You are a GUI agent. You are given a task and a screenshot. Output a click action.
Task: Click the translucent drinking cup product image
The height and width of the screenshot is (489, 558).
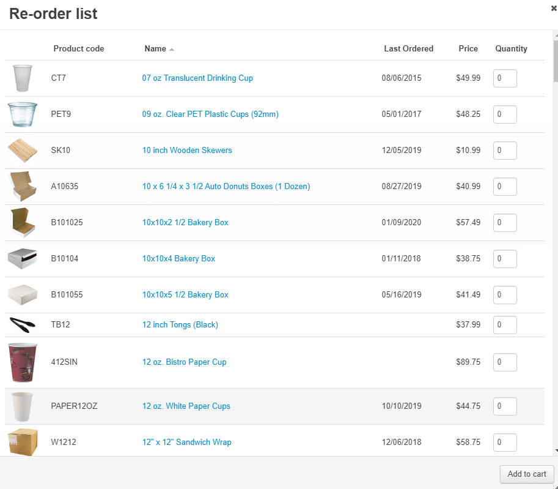pyautogui.click(x=22, y=78)
